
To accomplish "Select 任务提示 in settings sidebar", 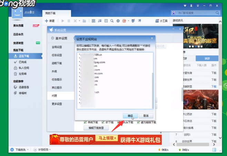I will [x=57, y=80].
